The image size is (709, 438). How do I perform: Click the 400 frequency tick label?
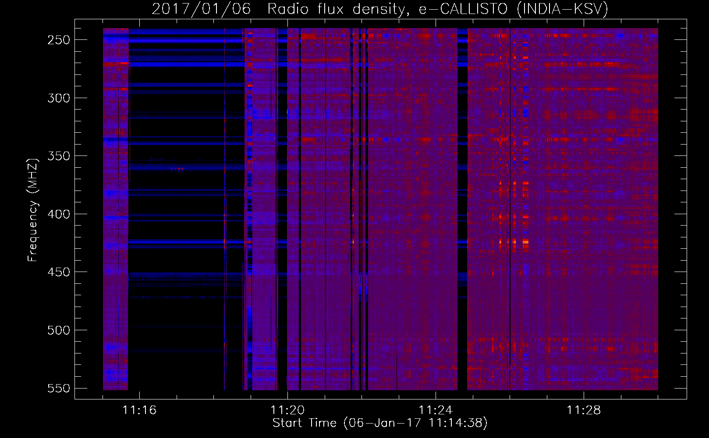pyautogui.click(x=59, y=214)
